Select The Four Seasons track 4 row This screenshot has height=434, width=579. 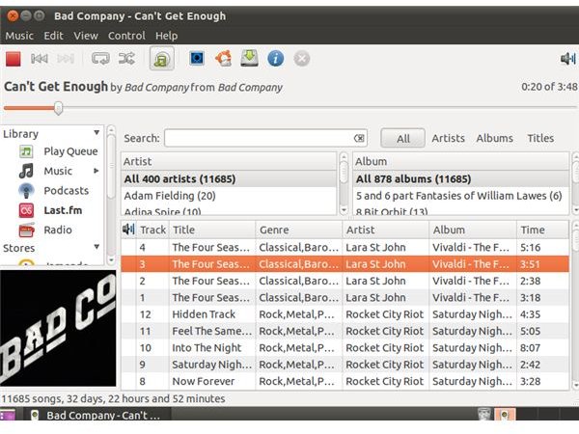(x=345, y=247)
